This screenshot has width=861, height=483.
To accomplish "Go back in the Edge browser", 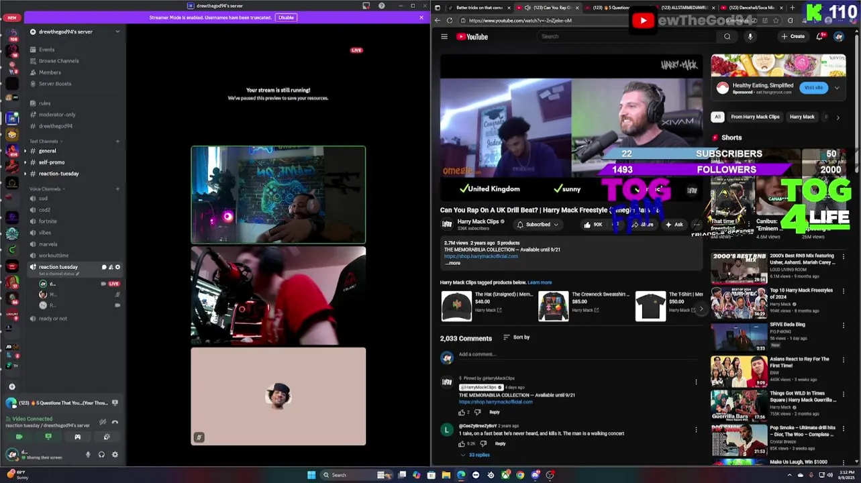I will point(438,21).
